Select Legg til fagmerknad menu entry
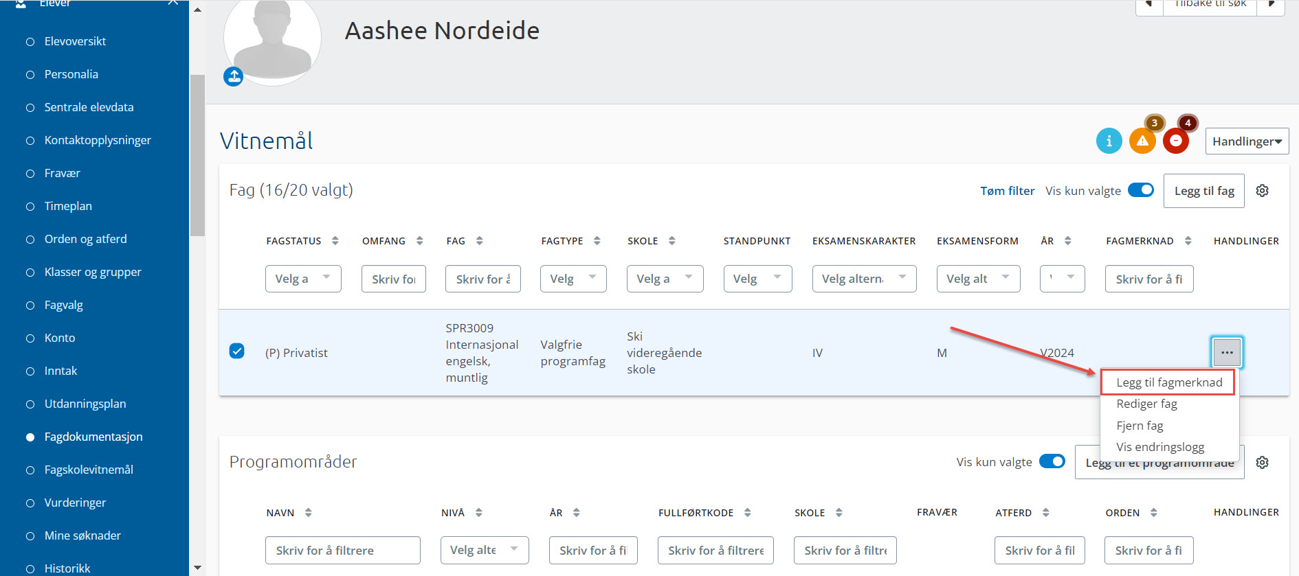 [1168, 382]
